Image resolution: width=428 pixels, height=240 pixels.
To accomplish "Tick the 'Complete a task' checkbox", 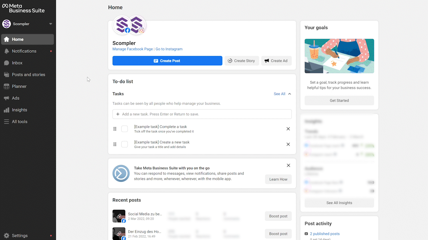I will (x=124, y=129).
